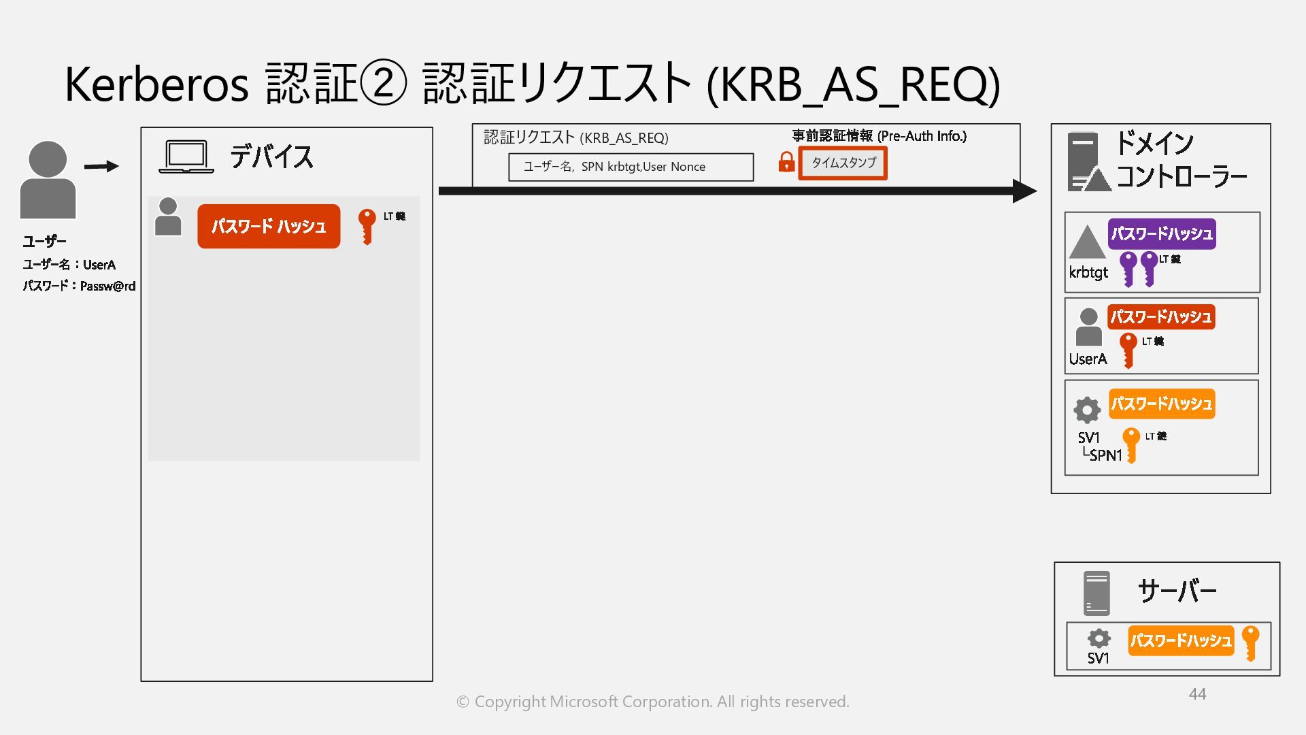
Task: Click the orange パスワードハッシュ in server box
Action: 1180,640
